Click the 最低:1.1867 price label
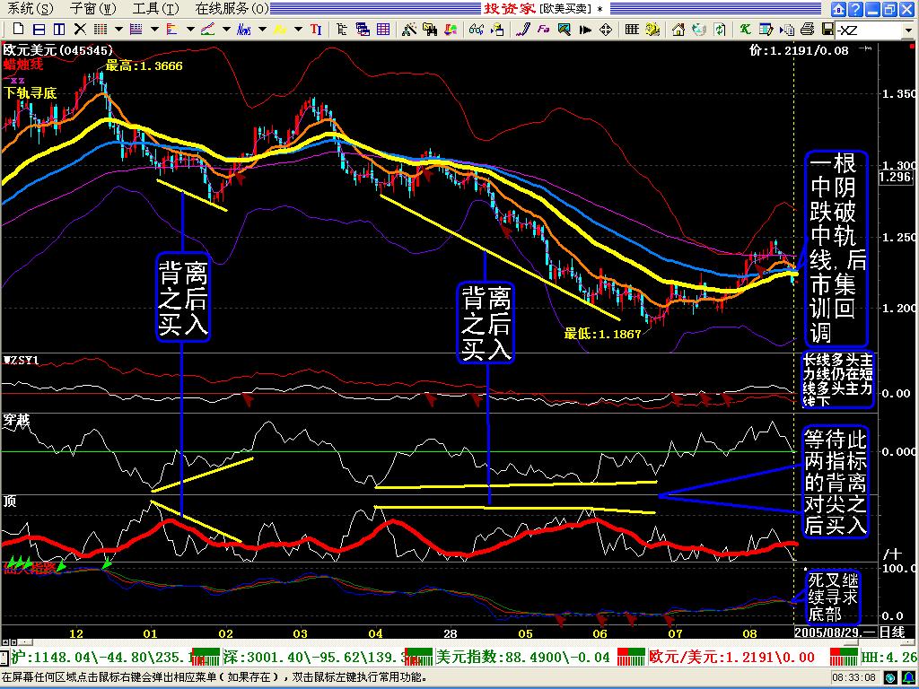This screenshot has width=919, height=689. tap(602, 334)
